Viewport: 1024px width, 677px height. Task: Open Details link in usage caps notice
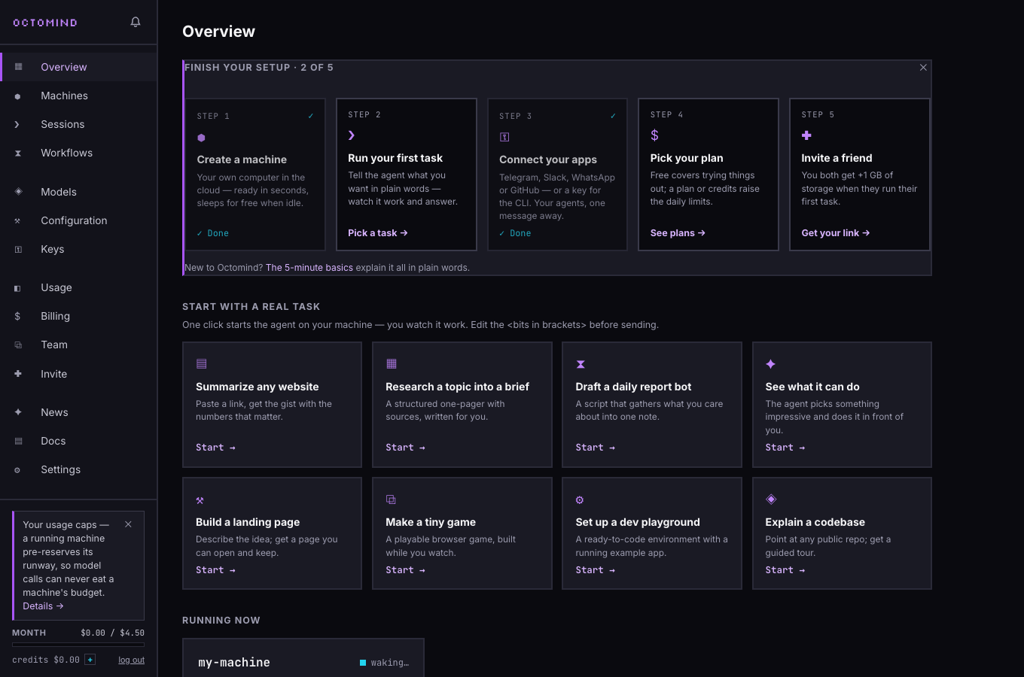[x=43, y=606]
